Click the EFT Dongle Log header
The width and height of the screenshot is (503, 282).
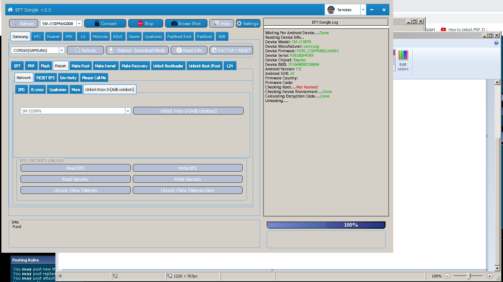tap(326, 22)
